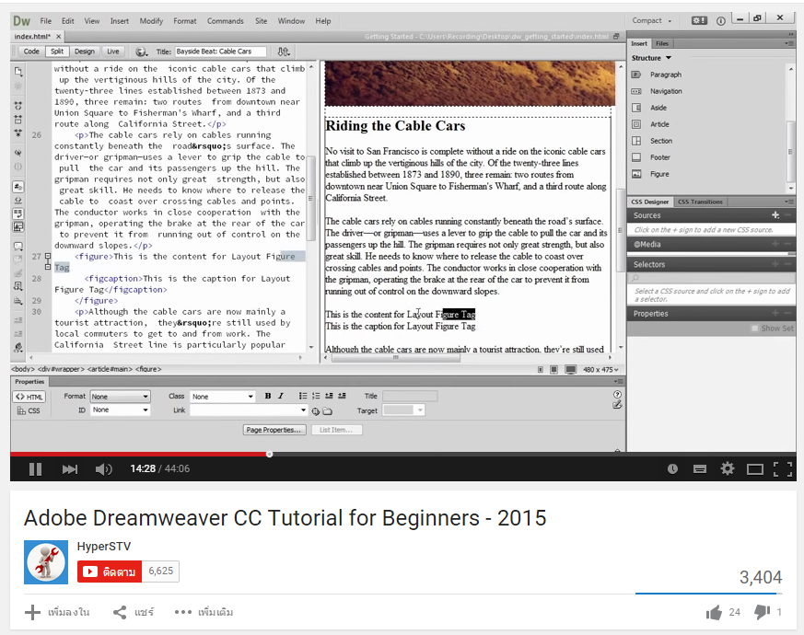Viewport: 804px width, 635px height.
Task: Open the Link dropdown field
Action: pyautogui.click(x=248, y=410)
